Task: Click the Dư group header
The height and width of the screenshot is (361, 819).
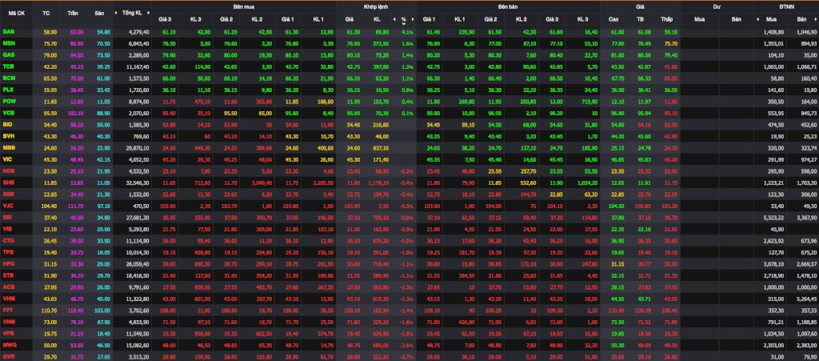Action: pos(717,6)
